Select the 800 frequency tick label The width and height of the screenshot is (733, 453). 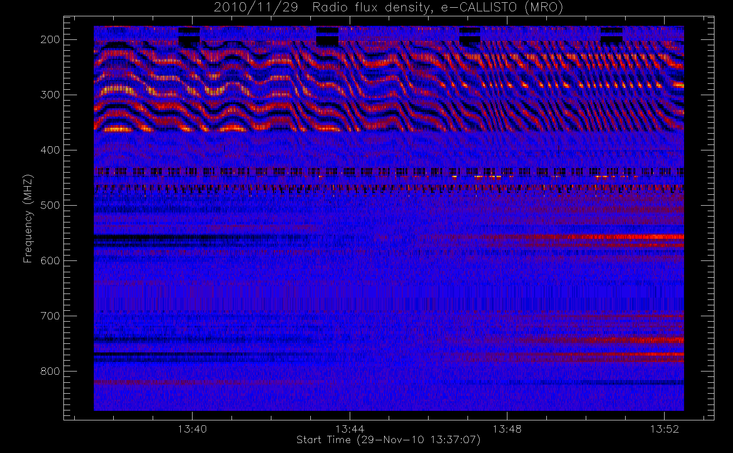(50, 371)
